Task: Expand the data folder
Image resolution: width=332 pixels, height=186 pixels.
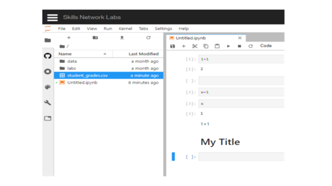Action: (72, 61)
